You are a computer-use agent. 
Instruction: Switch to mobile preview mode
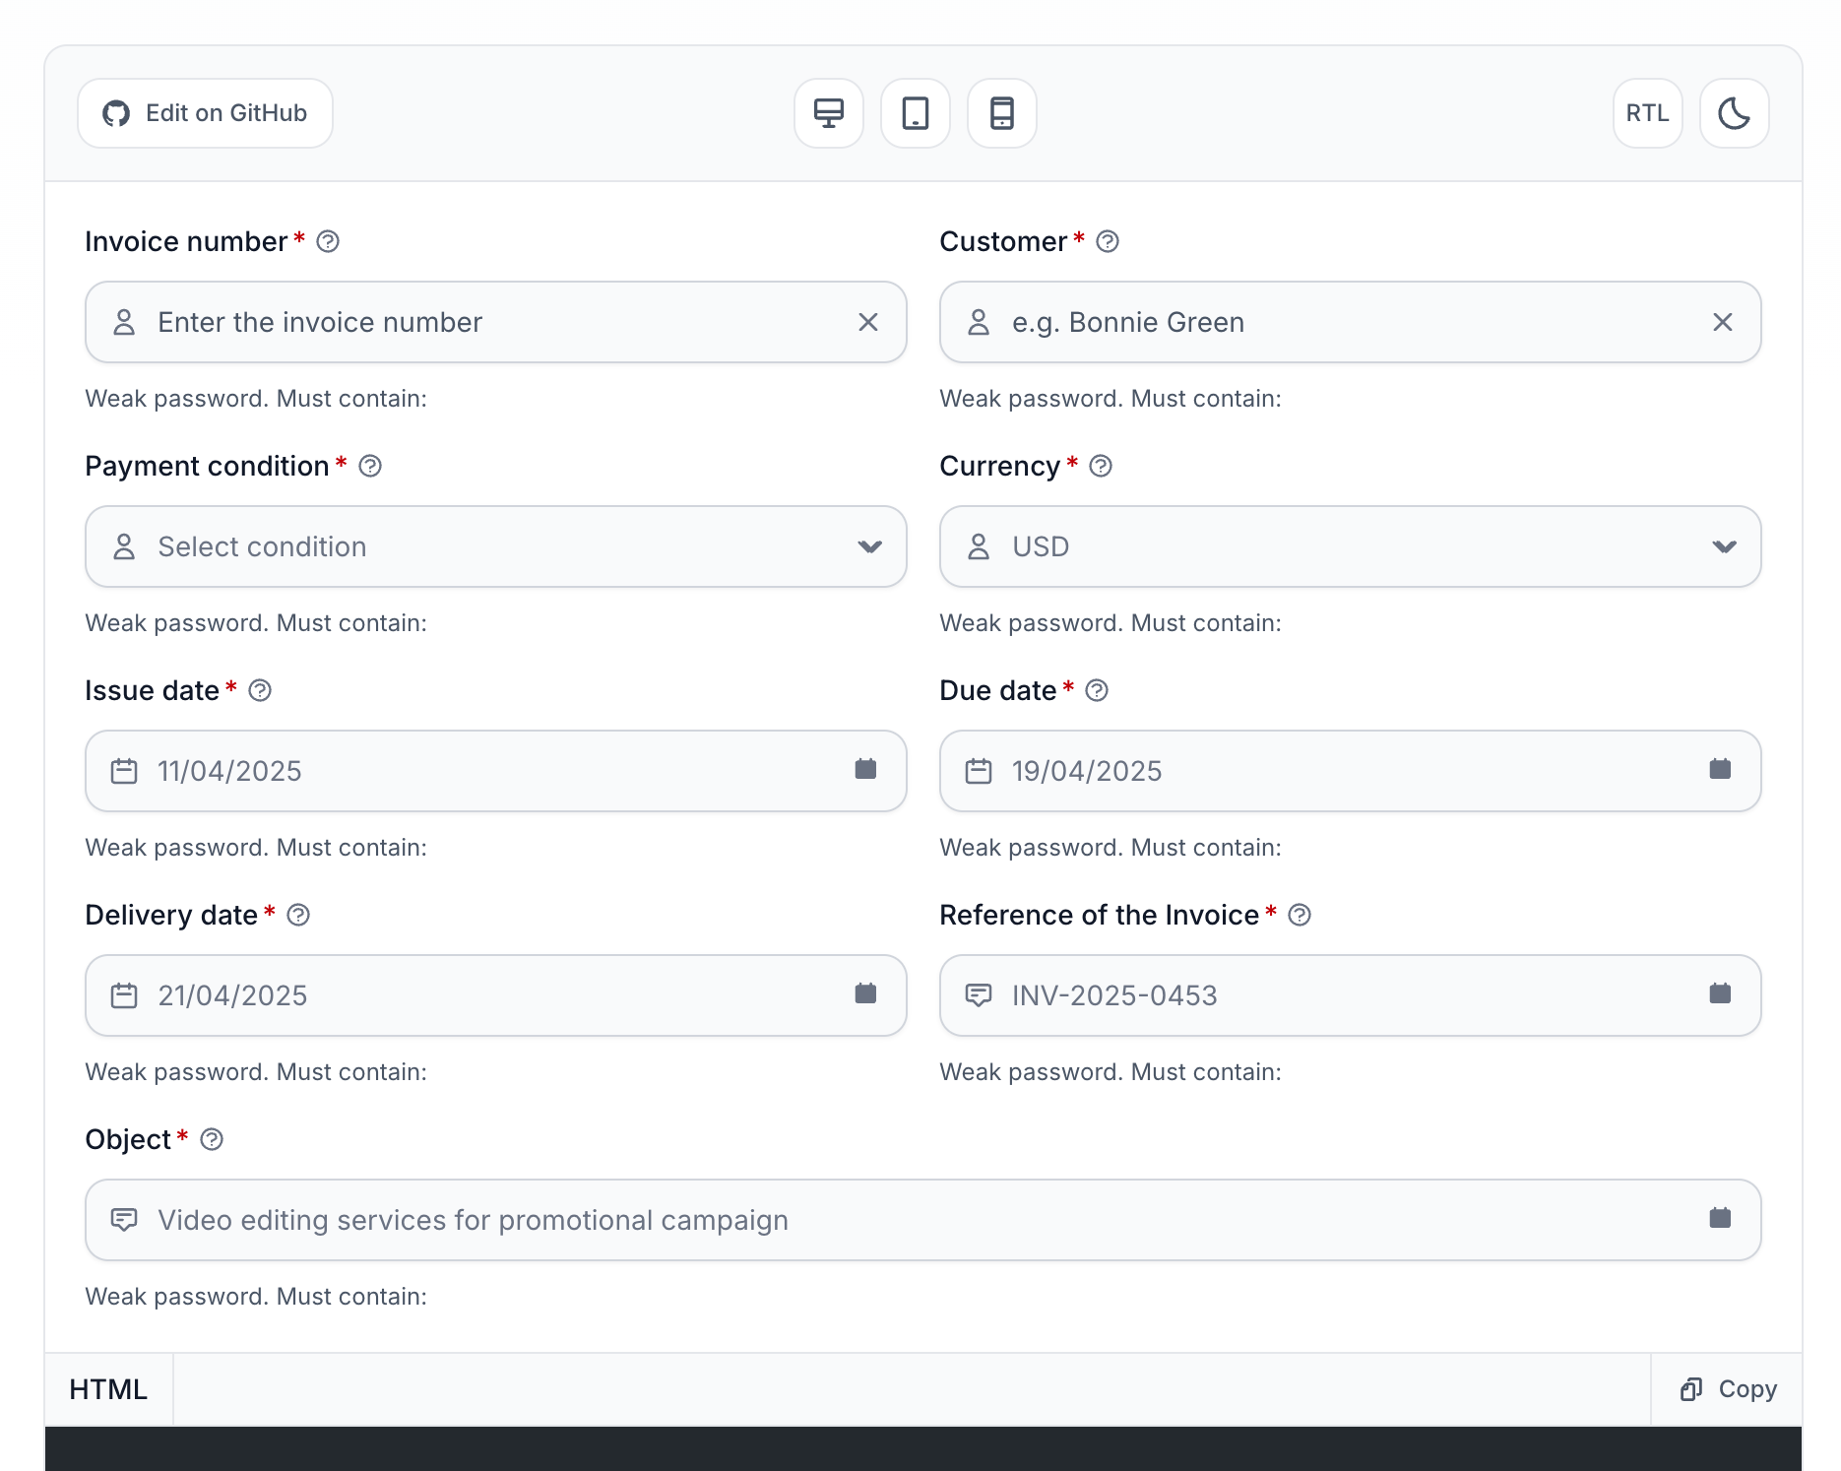(x=1002, y=113)
